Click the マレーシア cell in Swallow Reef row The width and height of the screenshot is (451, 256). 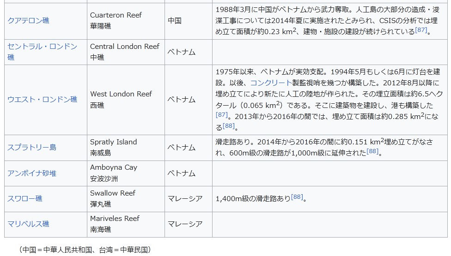tap(185, 198)
